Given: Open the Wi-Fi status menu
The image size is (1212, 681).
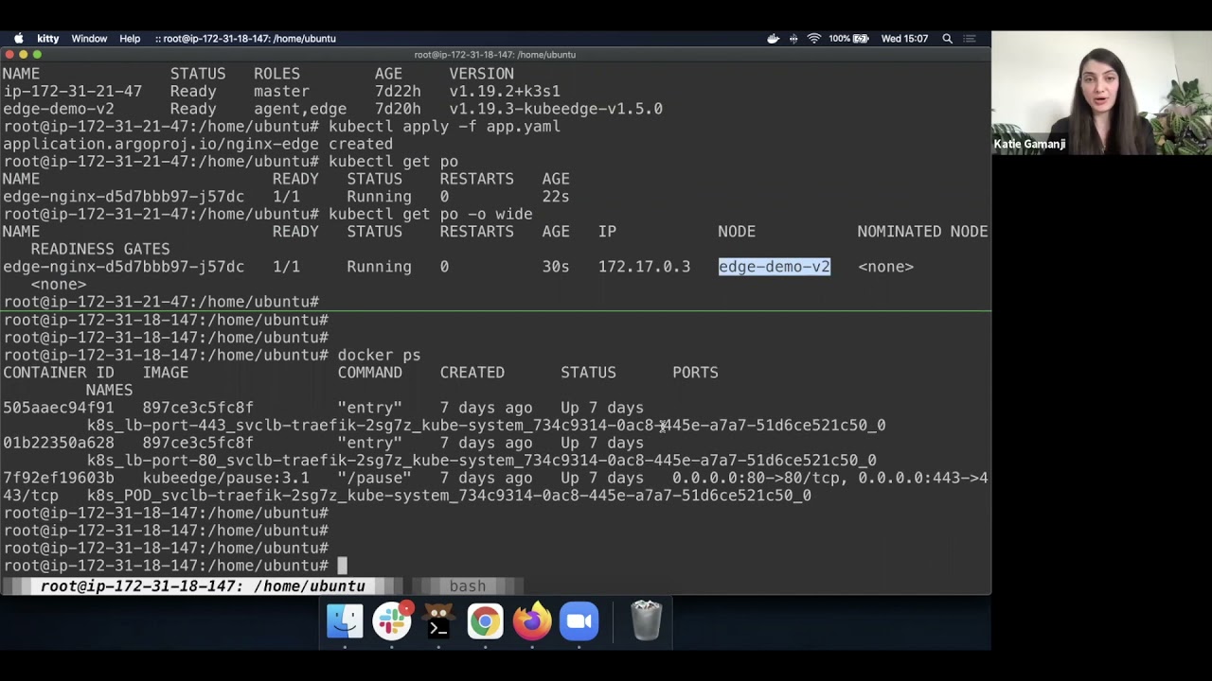Looking at the screenshot, I should (813, 39).
